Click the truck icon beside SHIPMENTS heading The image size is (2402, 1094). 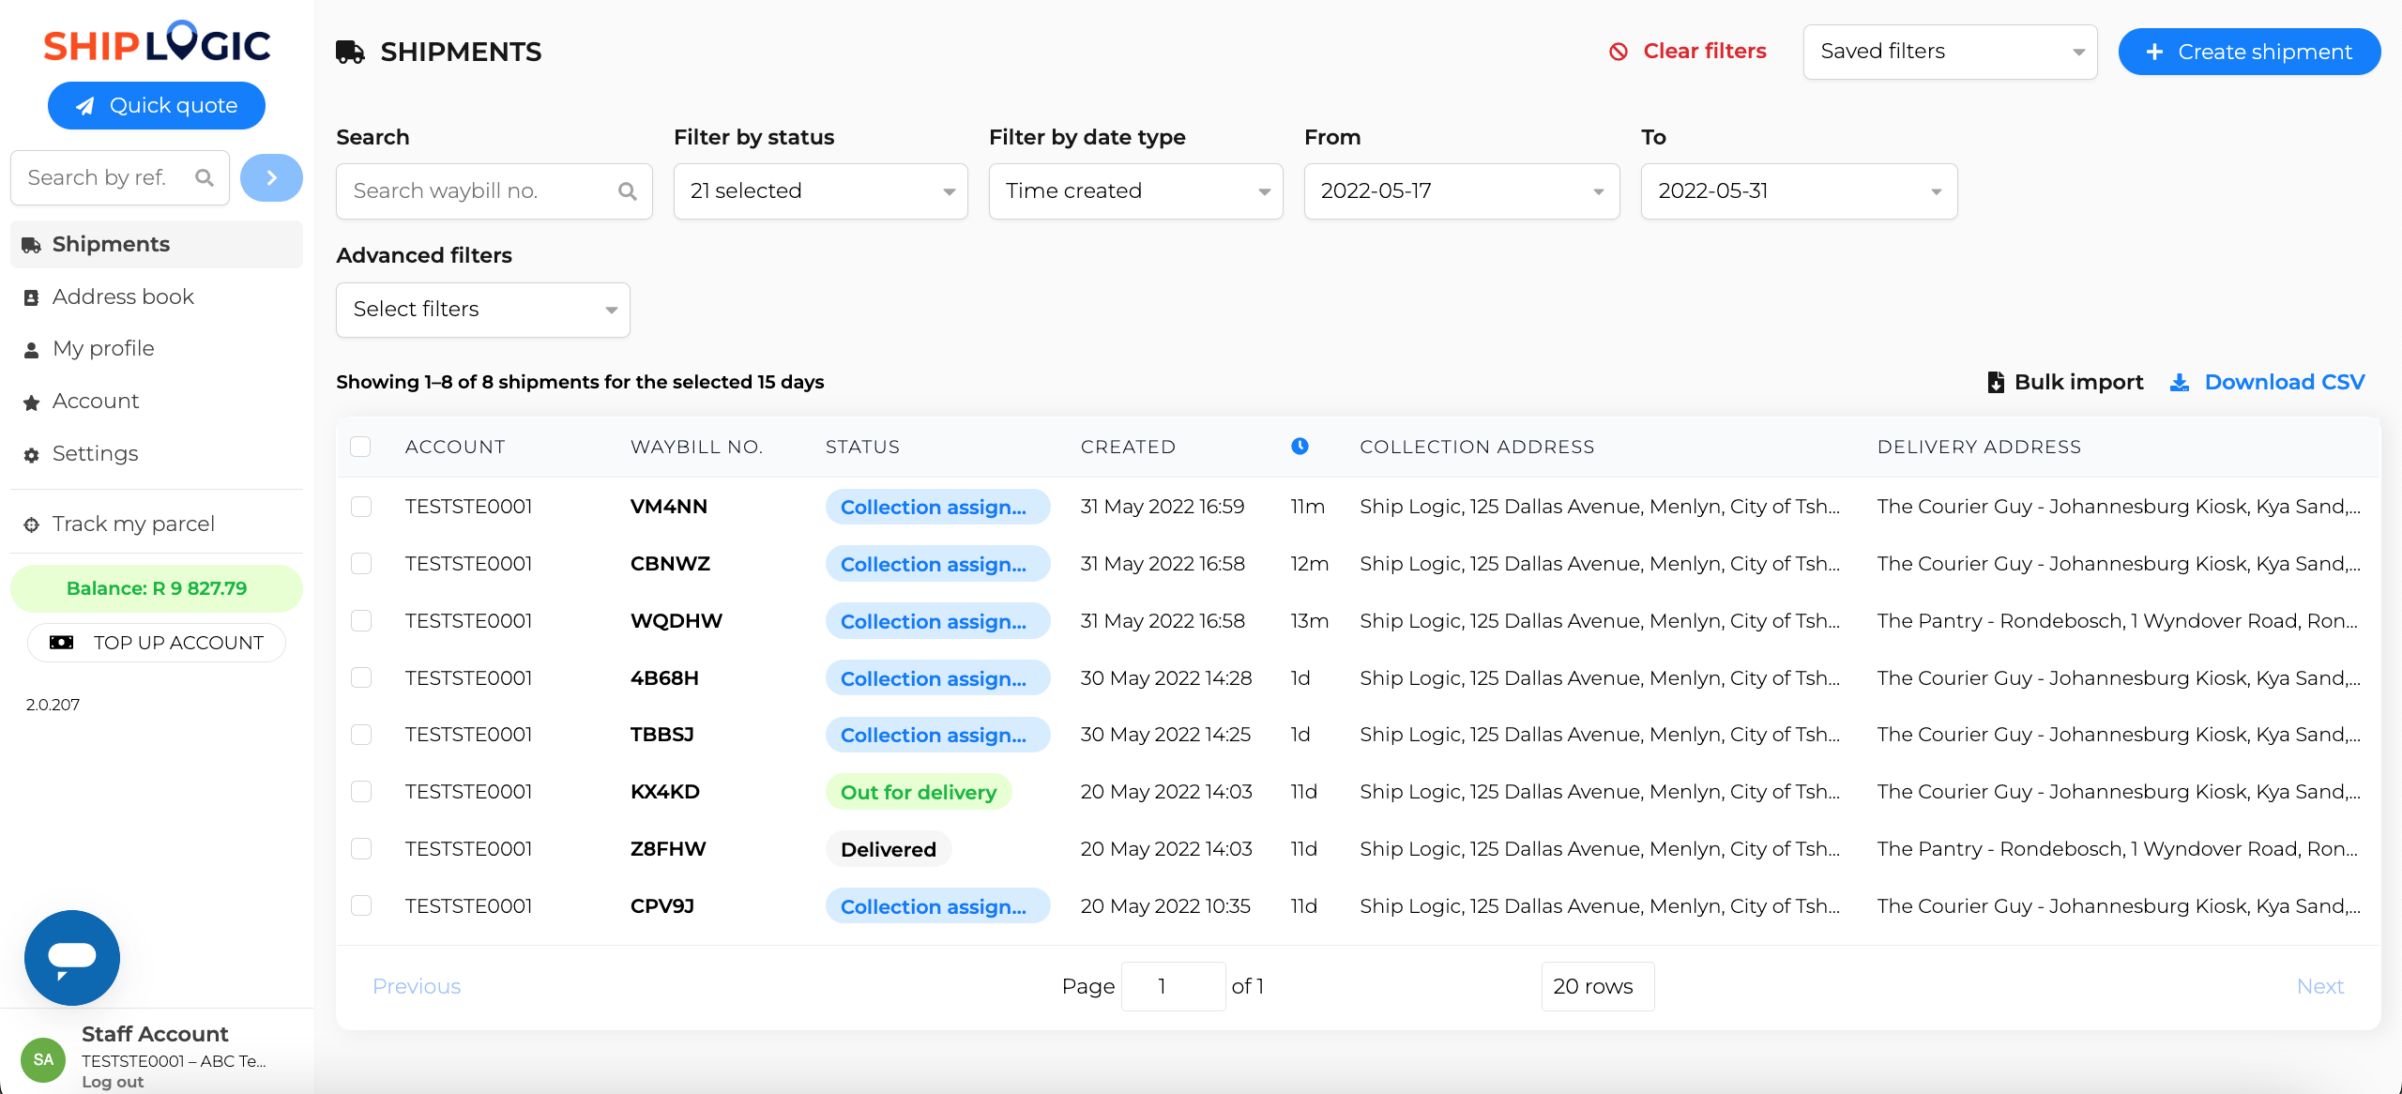(x=350, y=52)
